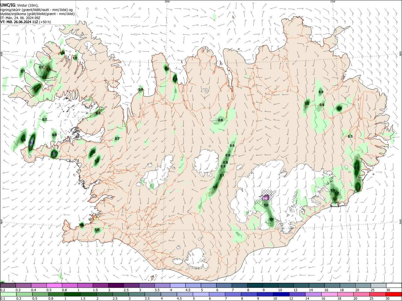
Task: Click the bright pink 0.5 swatch in top legend row
Action: click(x=54, y=285)
